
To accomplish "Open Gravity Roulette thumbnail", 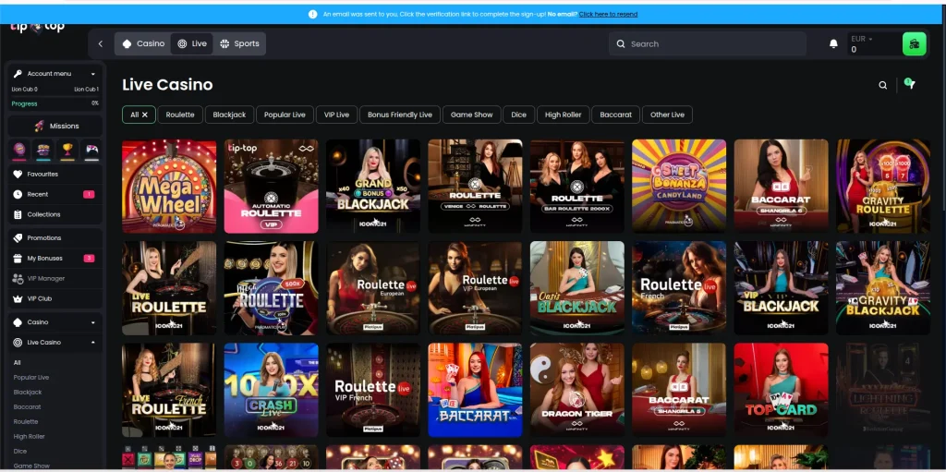I will pos(882,186).
